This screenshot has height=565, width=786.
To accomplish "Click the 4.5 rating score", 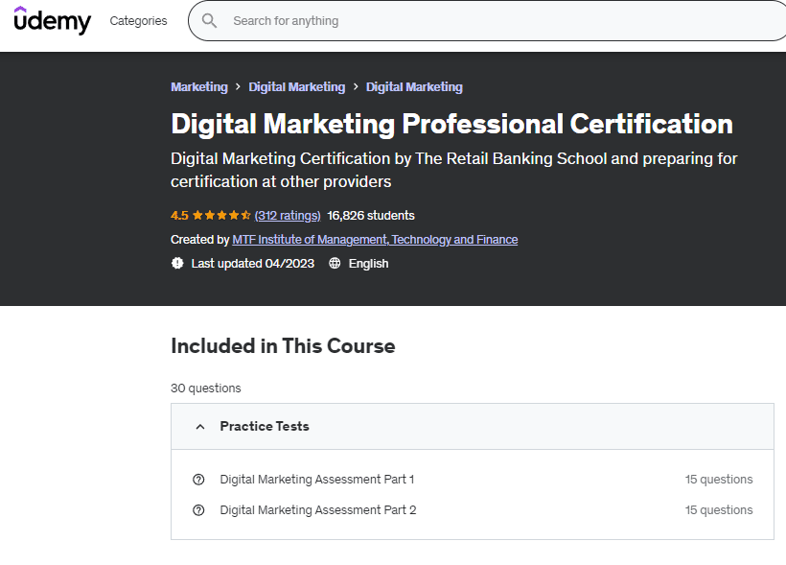I will pos(179,216).
